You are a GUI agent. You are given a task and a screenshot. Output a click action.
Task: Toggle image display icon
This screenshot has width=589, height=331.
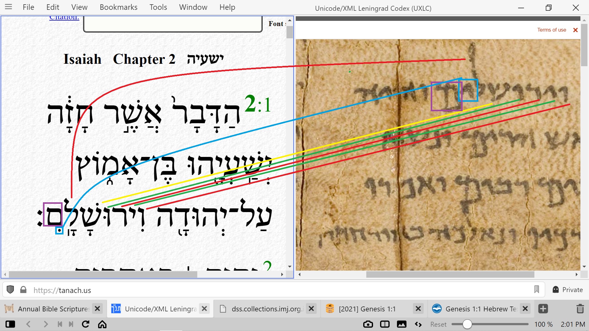tap(402, 324)
